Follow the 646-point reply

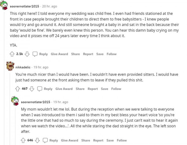click(x=122, y=140)
